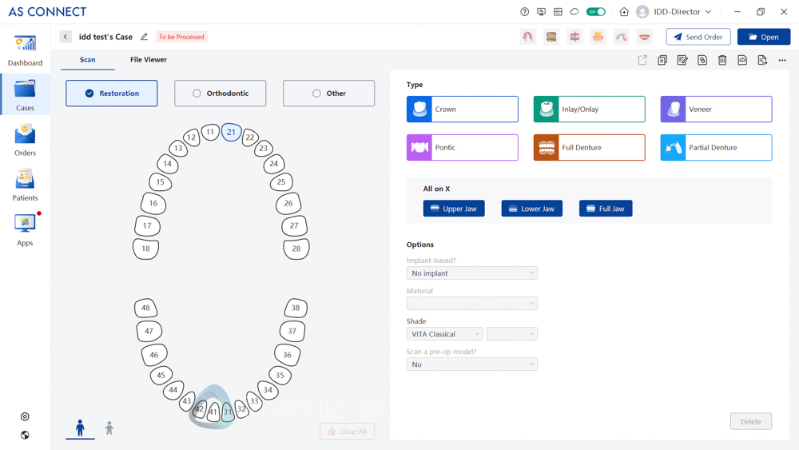Click the smile design icon in toolbar
This screenshot has height=450, width=799.
click(644, 37)
